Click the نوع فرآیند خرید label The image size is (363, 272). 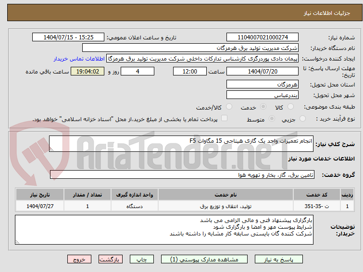(x=336, y=119)
